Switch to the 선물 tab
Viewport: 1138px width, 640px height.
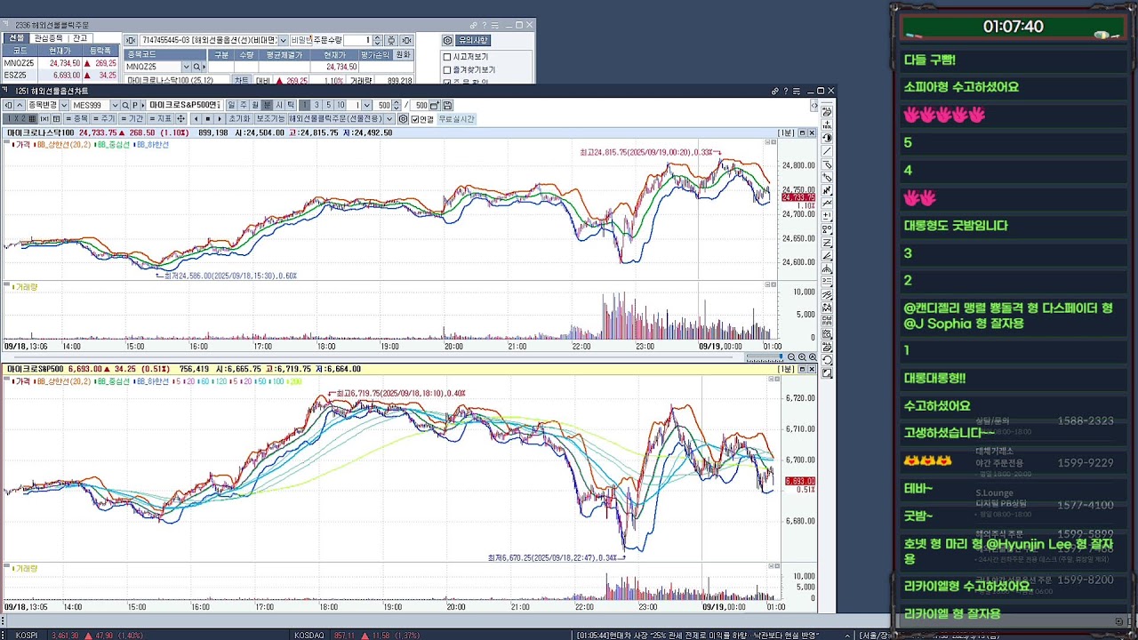pos(16,38)
